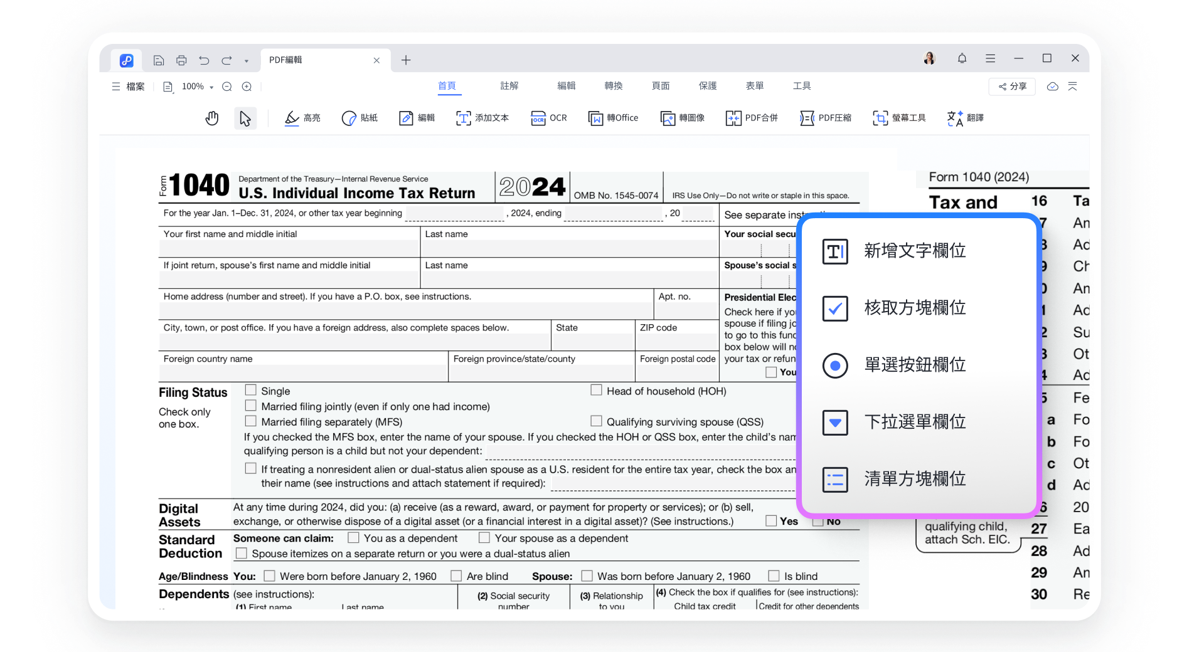This screenshot has height=652, width=1177.
Task: Open the top-right application menu
Action: 990,58
